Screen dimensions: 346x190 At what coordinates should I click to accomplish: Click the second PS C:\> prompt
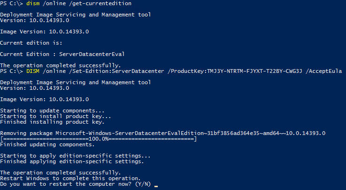11,71
